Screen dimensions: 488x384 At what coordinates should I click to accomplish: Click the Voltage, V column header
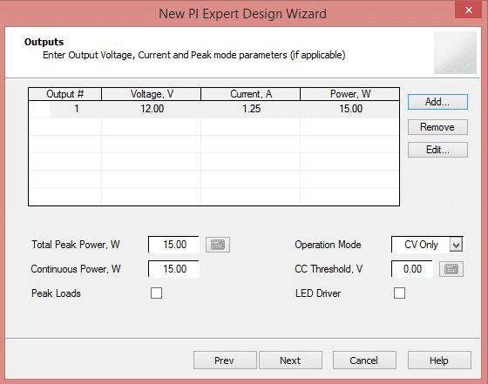coord(152,94)
